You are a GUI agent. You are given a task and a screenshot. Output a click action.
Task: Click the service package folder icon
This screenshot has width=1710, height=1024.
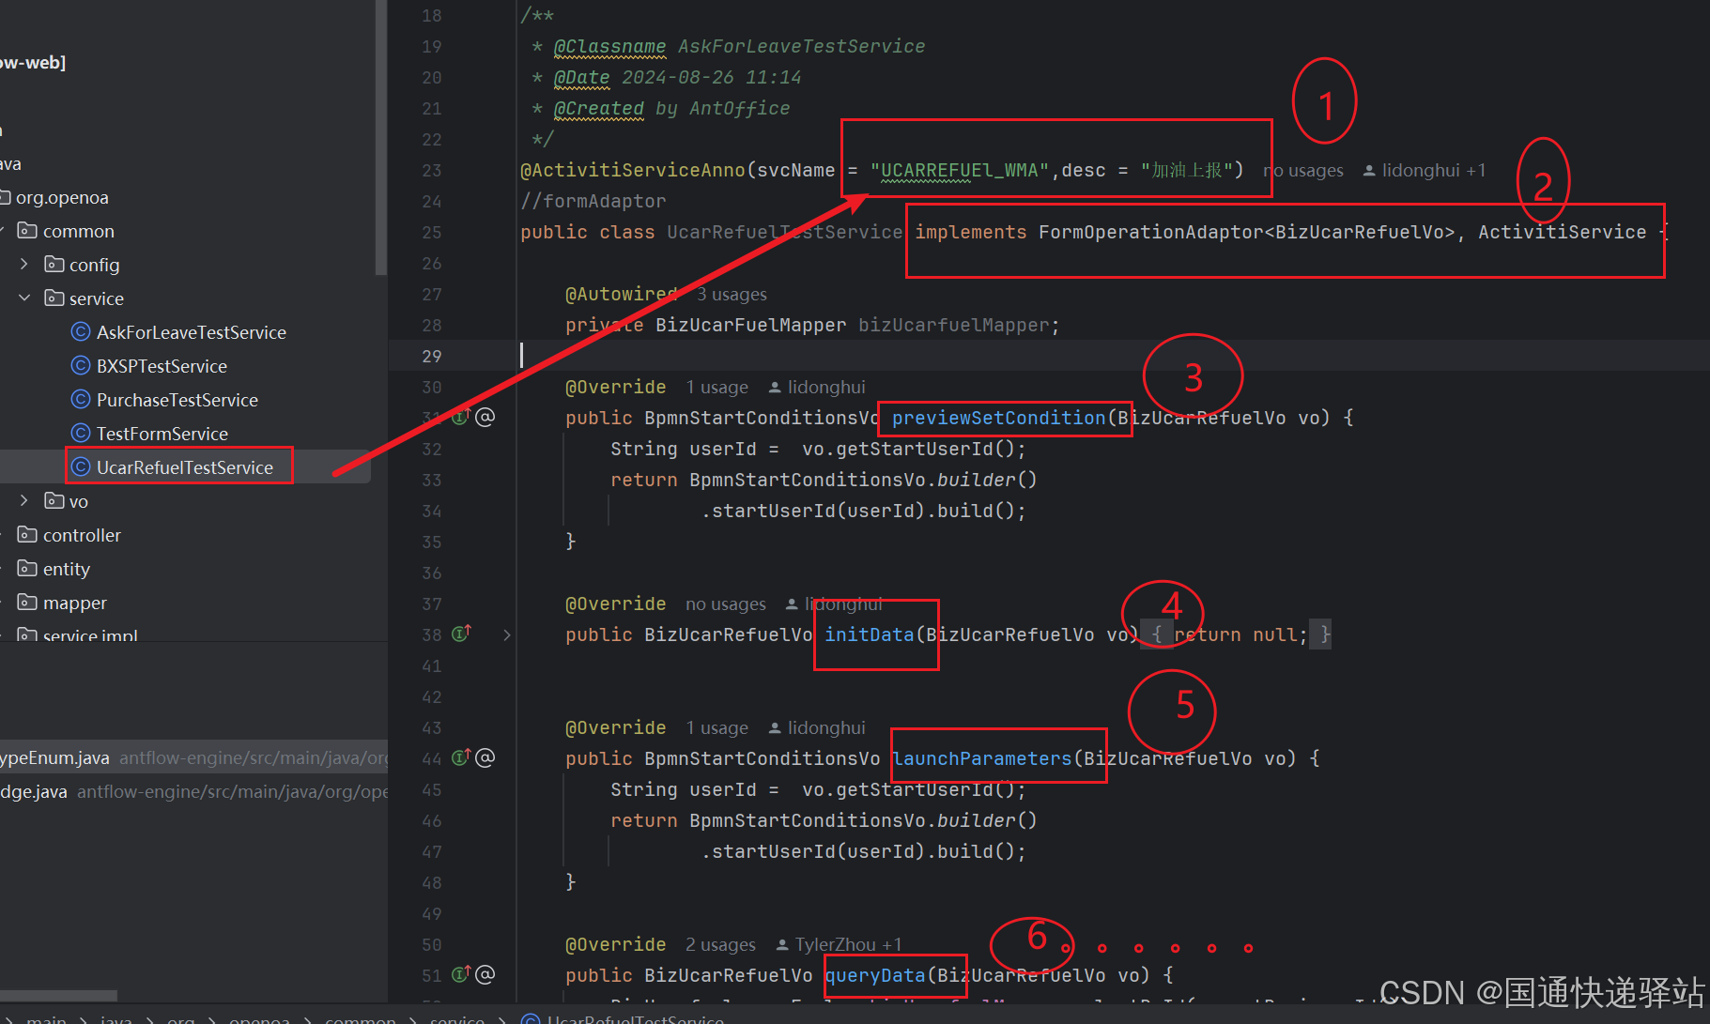pos(54,298)
